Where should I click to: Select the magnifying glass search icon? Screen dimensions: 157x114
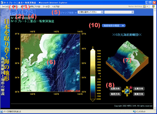[x=32, y=12]
